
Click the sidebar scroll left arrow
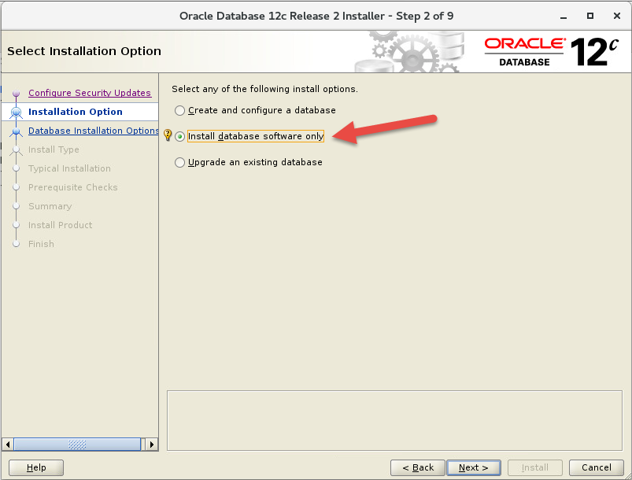[8, 445]
